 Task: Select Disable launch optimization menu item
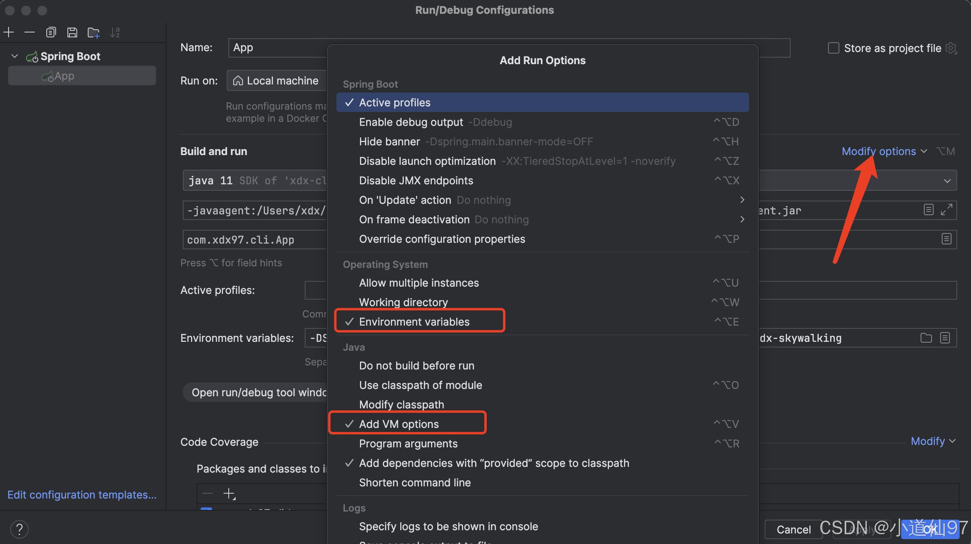(x=542, y=161)
